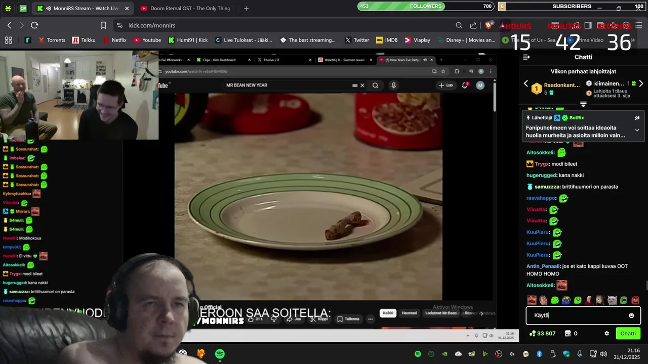
Task: Open the new tab with plus button
Action: pos(246,9)
